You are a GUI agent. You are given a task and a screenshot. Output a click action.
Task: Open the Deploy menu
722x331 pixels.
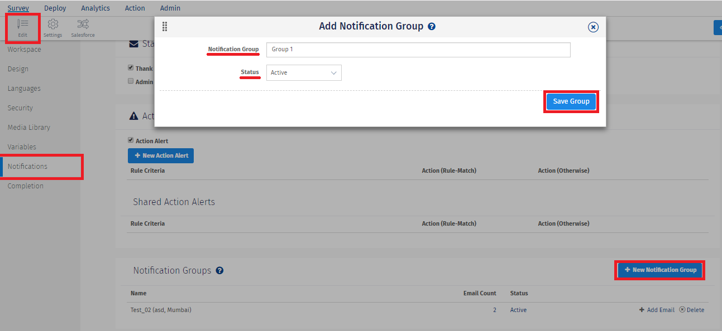click(x=55, y=8)
